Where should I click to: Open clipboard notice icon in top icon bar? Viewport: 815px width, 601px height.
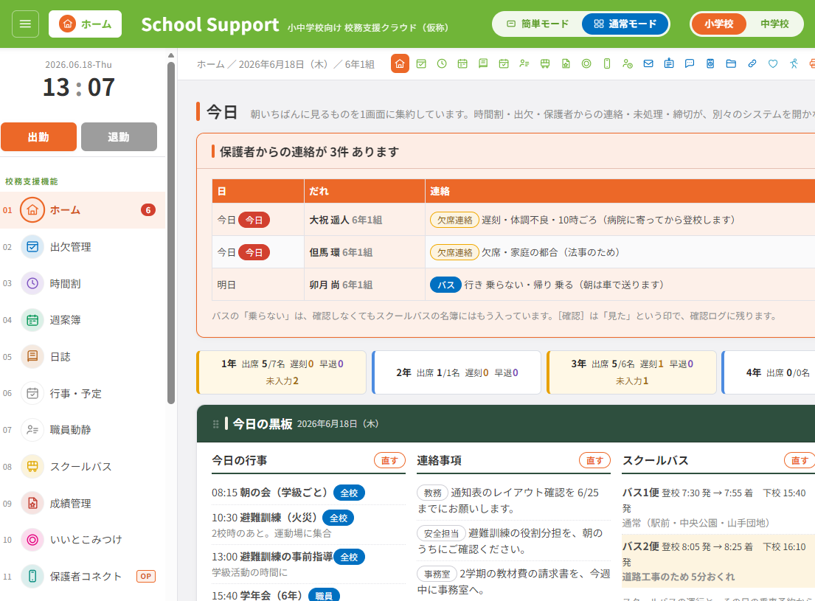pyautogui.click(x=669, y=63)
